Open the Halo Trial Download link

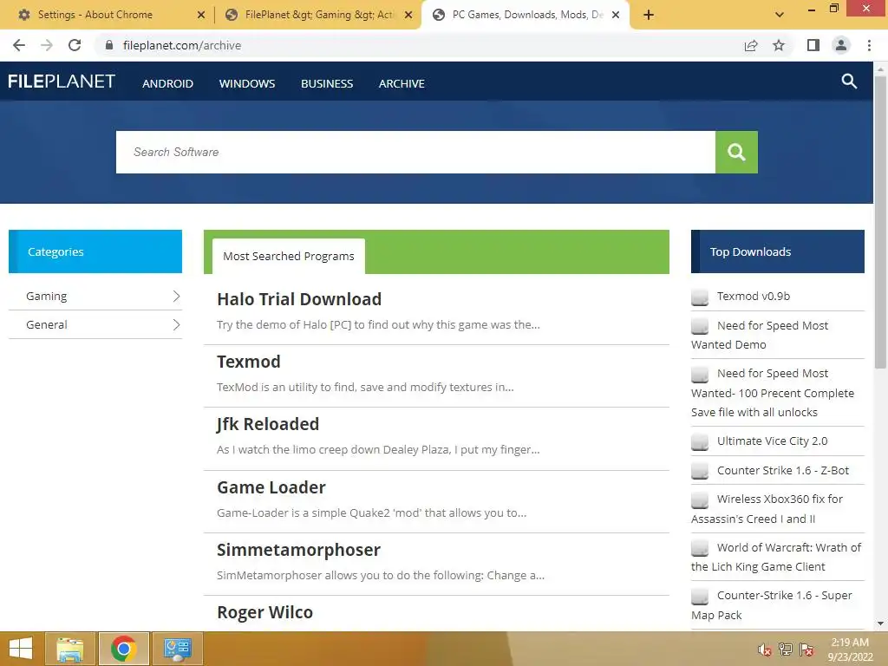(x=299, y=299)
